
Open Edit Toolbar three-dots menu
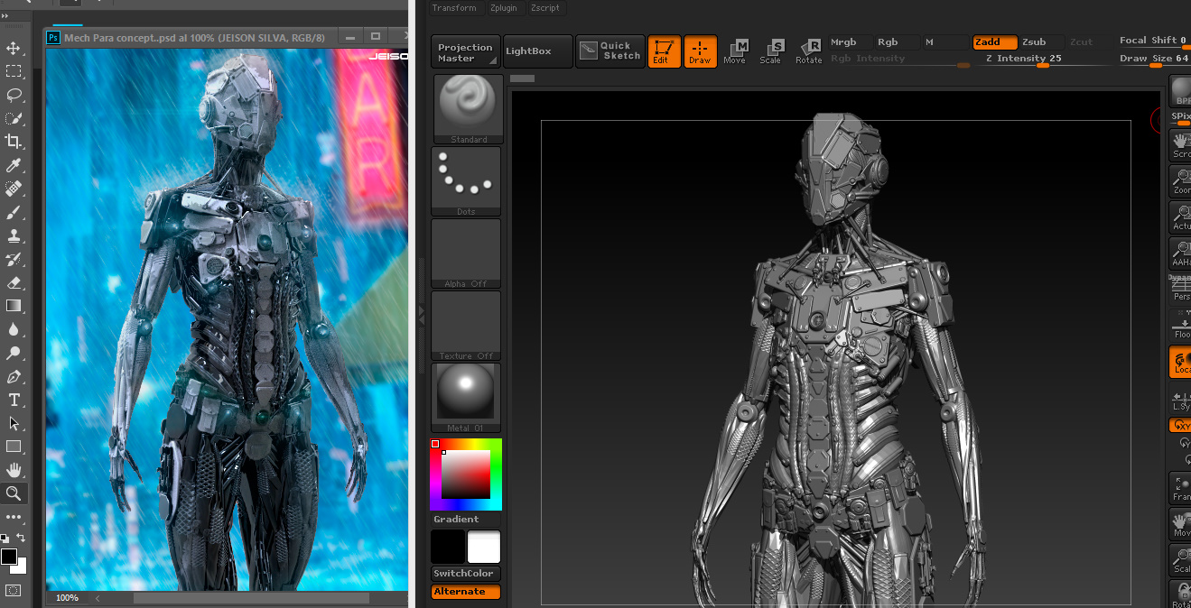[x=14, y=518]
